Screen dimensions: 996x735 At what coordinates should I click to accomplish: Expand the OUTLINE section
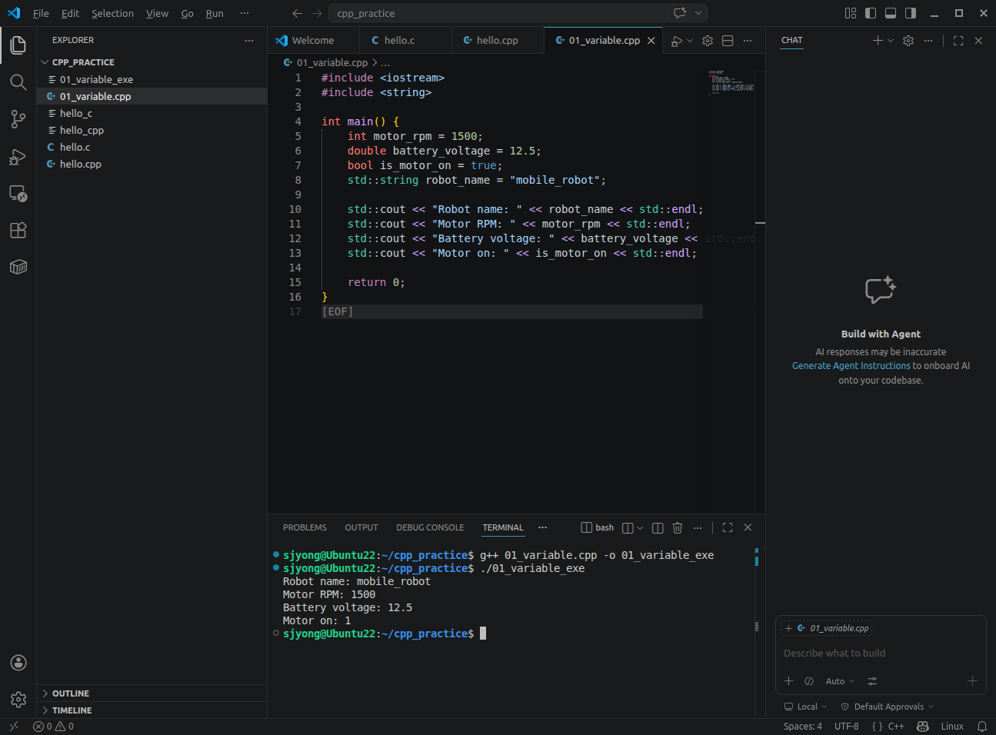(x=153, y=693)
